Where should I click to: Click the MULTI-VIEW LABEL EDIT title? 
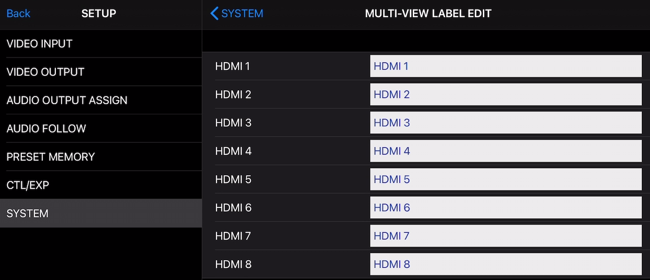428,14
